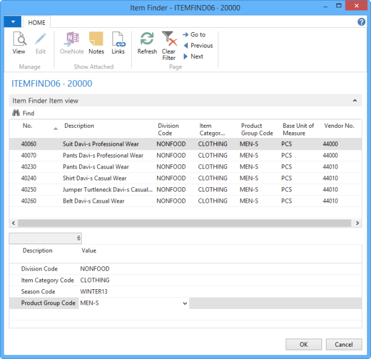This screenshot has height=359, width=371.
Task: Maximize the Item Finder window
Action: (339, 6)
